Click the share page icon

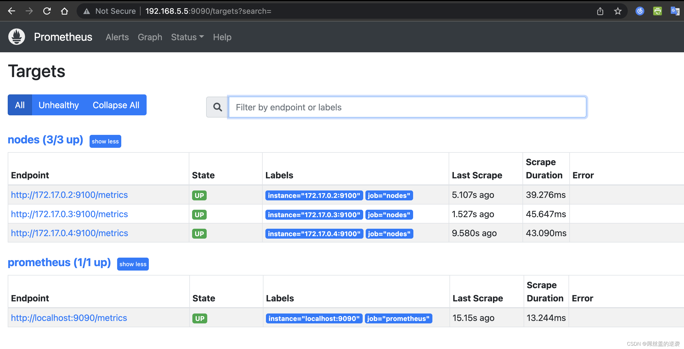pos(600,11)
